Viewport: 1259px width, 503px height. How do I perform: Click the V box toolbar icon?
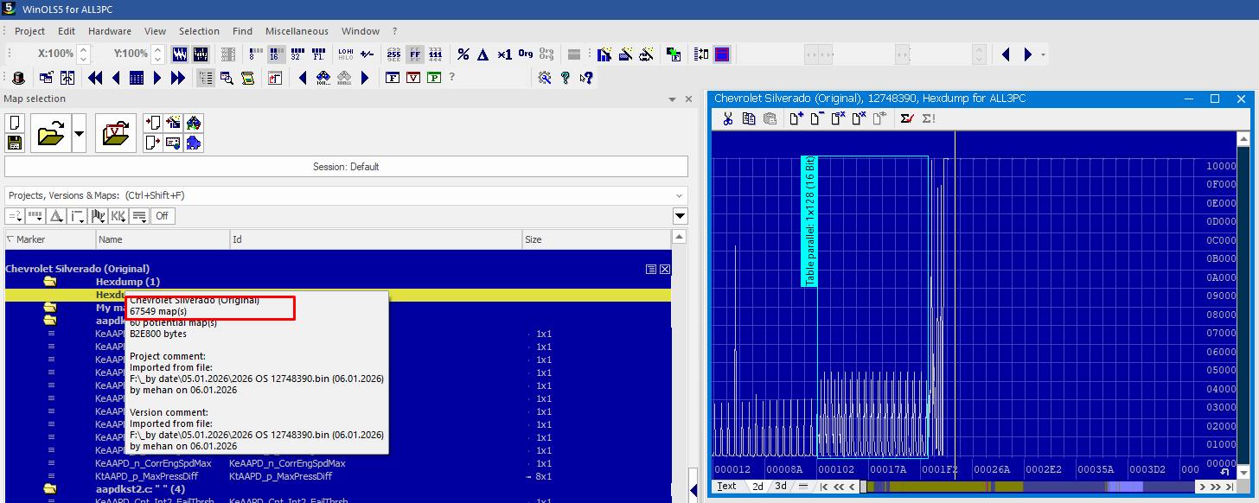(x=413, y=78)
